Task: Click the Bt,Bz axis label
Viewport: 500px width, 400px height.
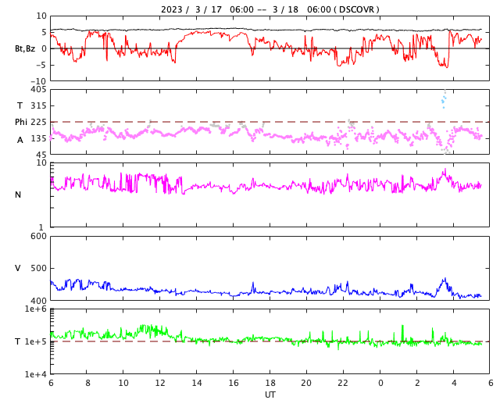Action: (25, 48)
